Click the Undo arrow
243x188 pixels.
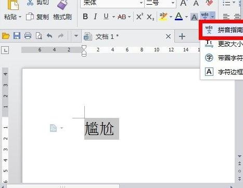49,36
